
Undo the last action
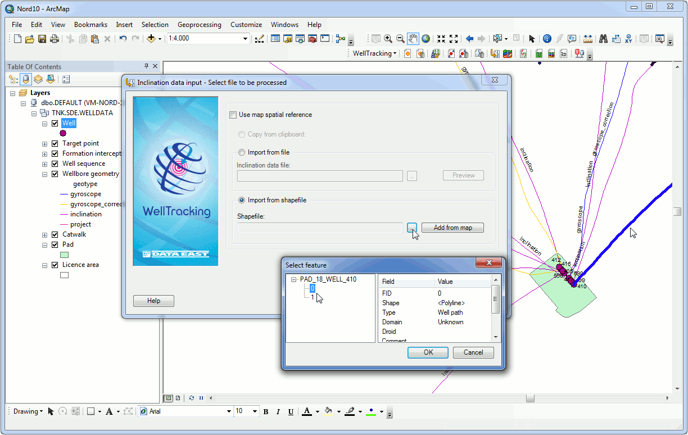click(x=123, y=39)
